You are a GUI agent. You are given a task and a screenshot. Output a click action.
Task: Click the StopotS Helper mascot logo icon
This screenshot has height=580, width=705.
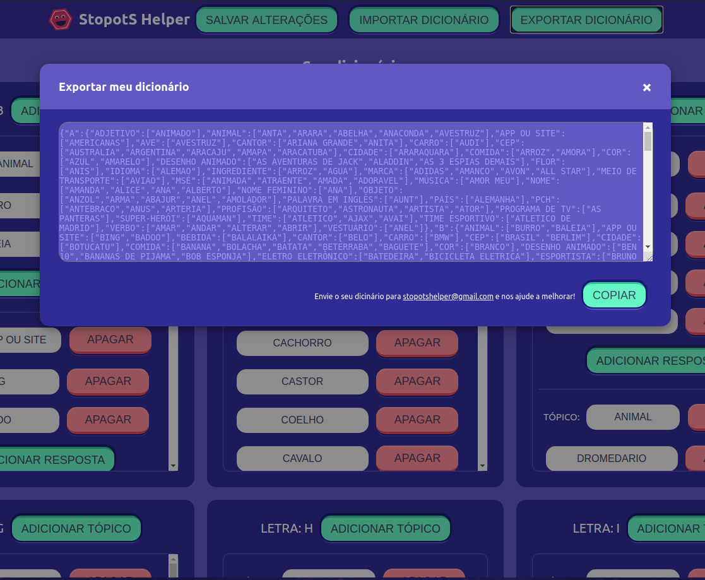[x=60, y=19]
